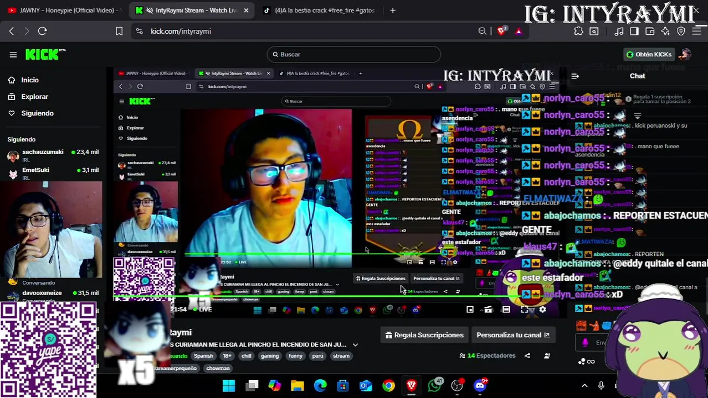Screen dimensions: 708x398
Task: Toggle fullscreen on the stream player
Action: click(x=524, y=310)
